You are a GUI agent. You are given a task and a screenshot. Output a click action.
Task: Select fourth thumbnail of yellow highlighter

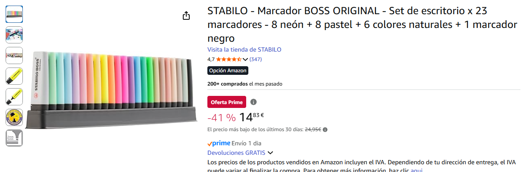coord(14,76)
